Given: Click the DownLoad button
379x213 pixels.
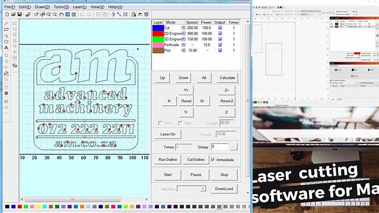Looking at the screenshot, I should (224, 189).
